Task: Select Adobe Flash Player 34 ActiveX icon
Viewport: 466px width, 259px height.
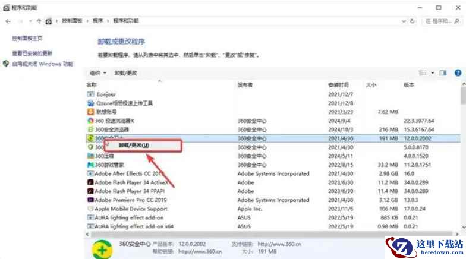Action: point(90,182)
